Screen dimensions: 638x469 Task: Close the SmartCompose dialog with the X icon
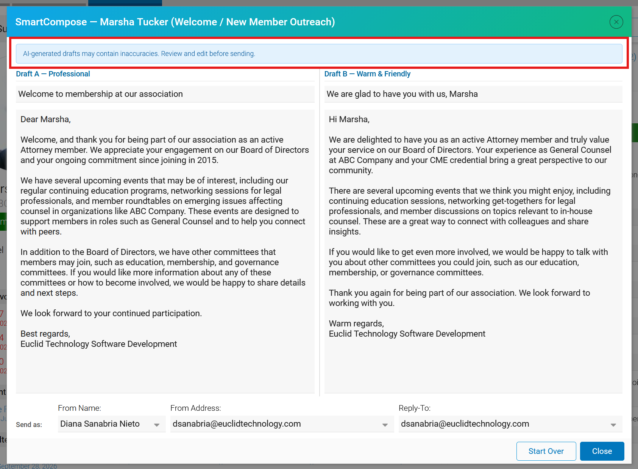click(616, 22)
